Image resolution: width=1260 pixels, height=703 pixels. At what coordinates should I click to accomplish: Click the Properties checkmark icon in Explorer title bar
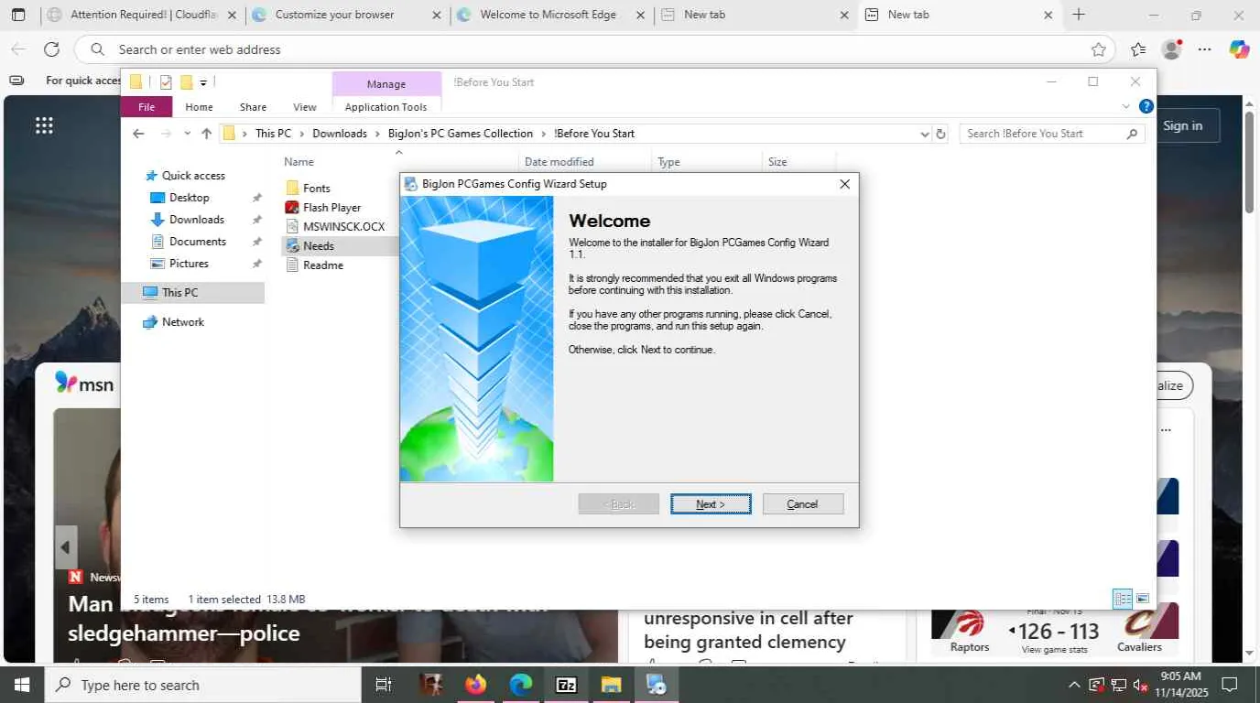tap(166, 82)
